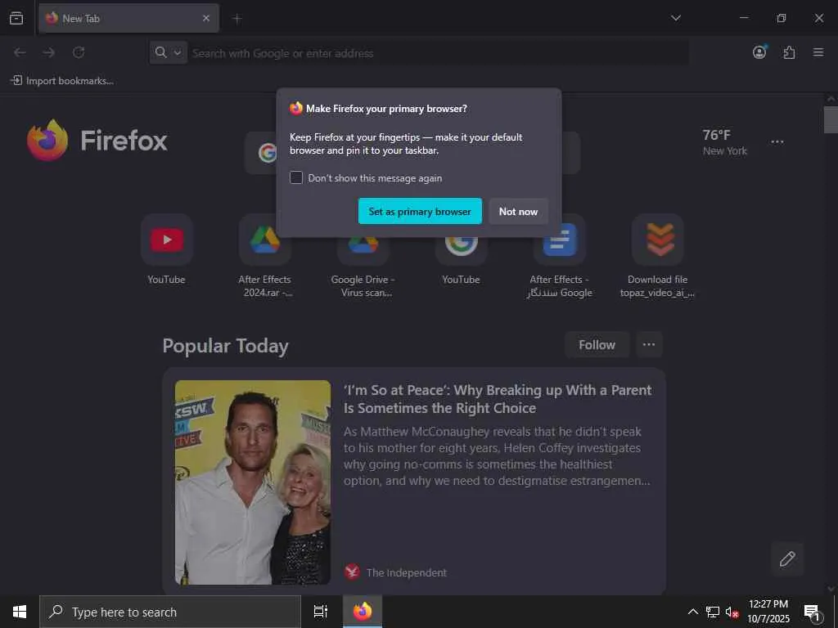Open the first YouTube shortcut tile

point(167,250)
